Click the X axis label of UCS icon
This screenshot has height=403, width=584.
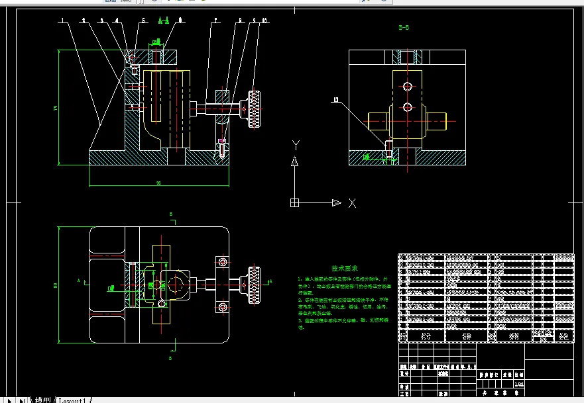point(353,203)
